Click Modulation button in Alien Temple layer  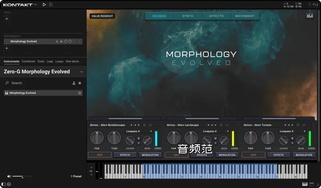(x=304, y=155)
